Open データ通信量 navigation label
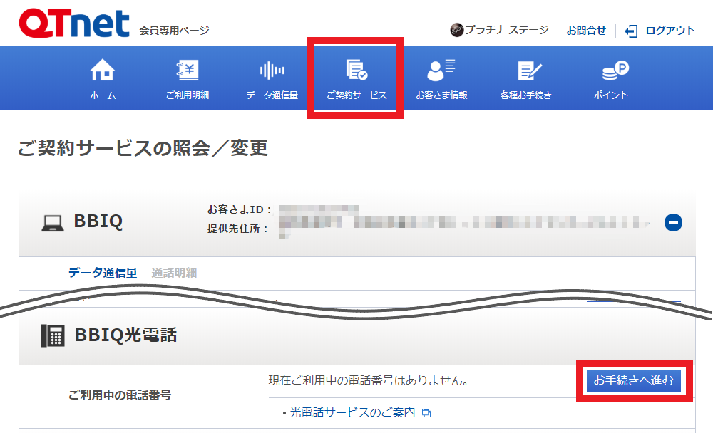Screen dimensions: 713x433 272,95
